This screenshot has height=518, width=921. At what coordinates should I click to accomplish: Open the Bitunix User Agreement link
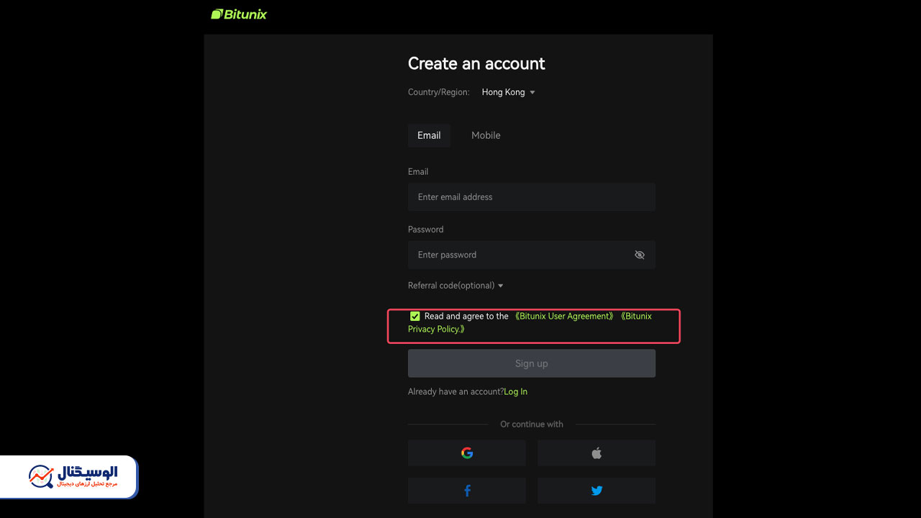point(565,316)
